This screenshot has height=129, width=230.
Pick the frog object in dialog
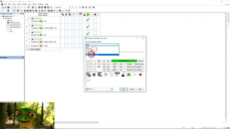[129, 75]
